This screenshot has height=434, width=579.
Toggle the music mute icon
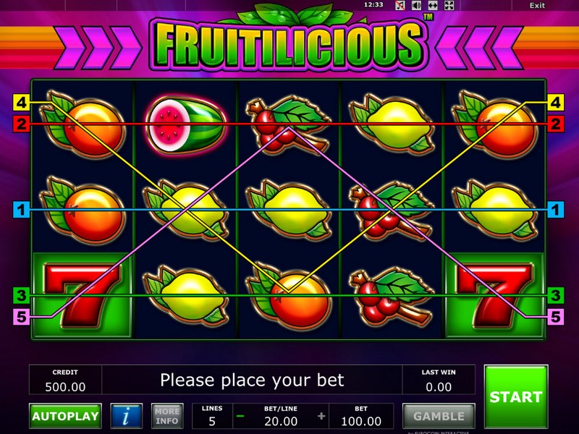click(400, 5)
